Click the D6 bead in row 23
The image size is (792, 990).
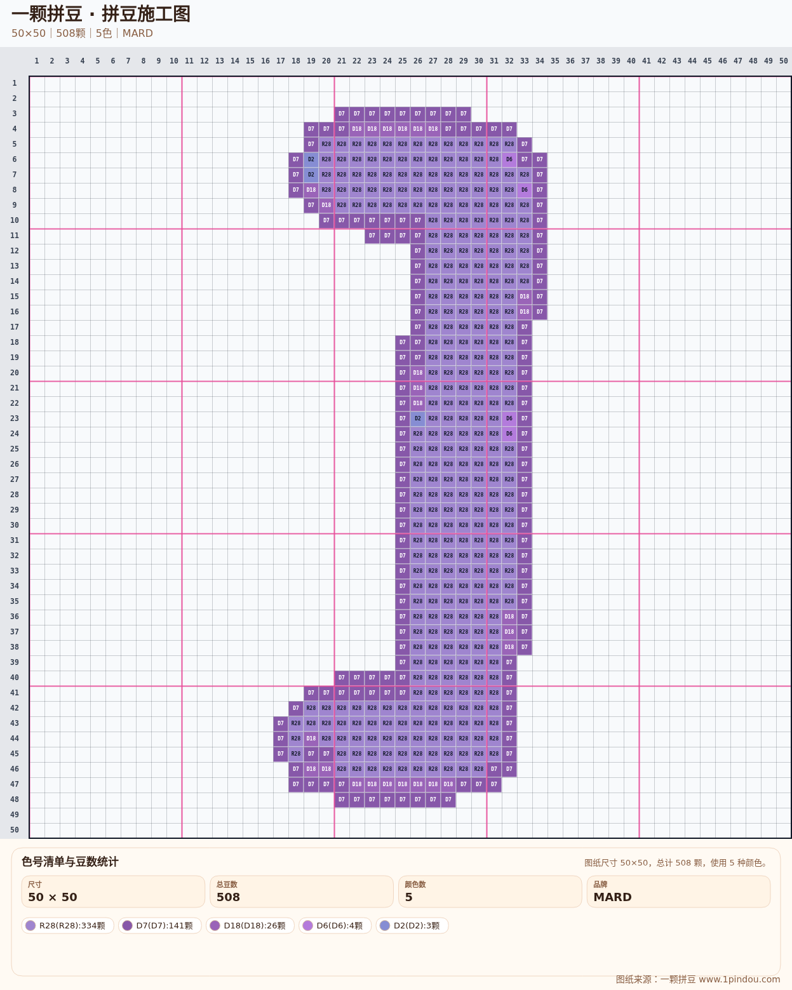[509, 418]
